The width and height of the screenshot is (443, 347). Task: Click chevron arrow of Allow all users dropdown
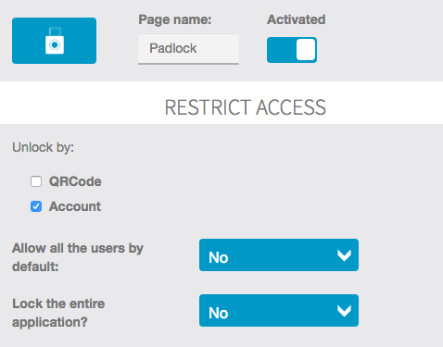tap(344, 255)
